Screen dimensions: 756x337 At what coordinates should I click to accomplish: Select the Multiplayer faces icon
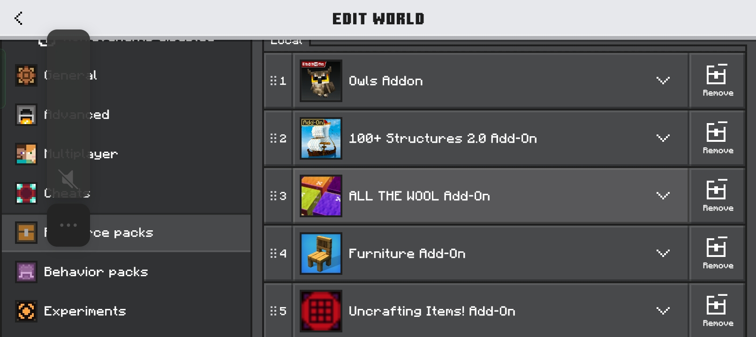[26, 154]
